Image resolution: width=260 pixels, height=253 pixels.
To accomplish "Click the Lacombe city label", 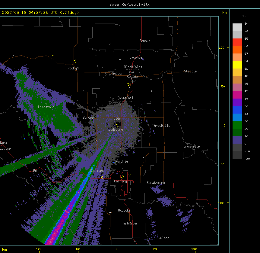I will [136, 57].
